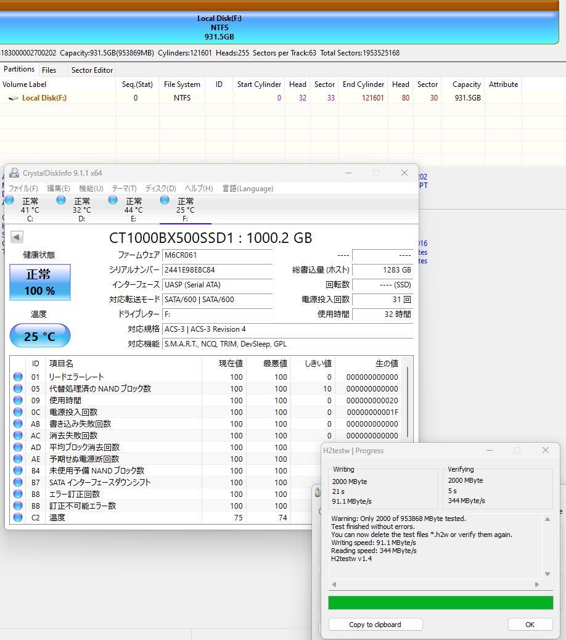
Task: Click the status orb for attribute AD 平均ブロック消去回数
Action: (x=18, y=447)
